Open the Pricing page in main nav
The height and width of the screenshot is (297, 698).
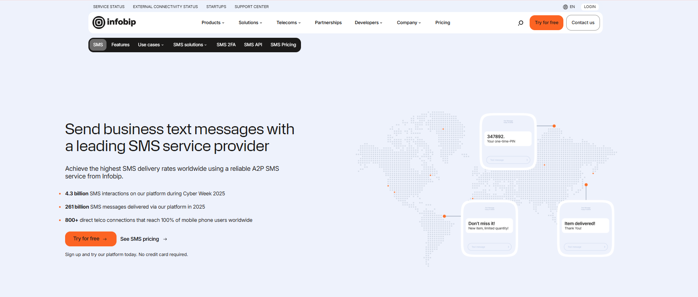click(443, 23)
